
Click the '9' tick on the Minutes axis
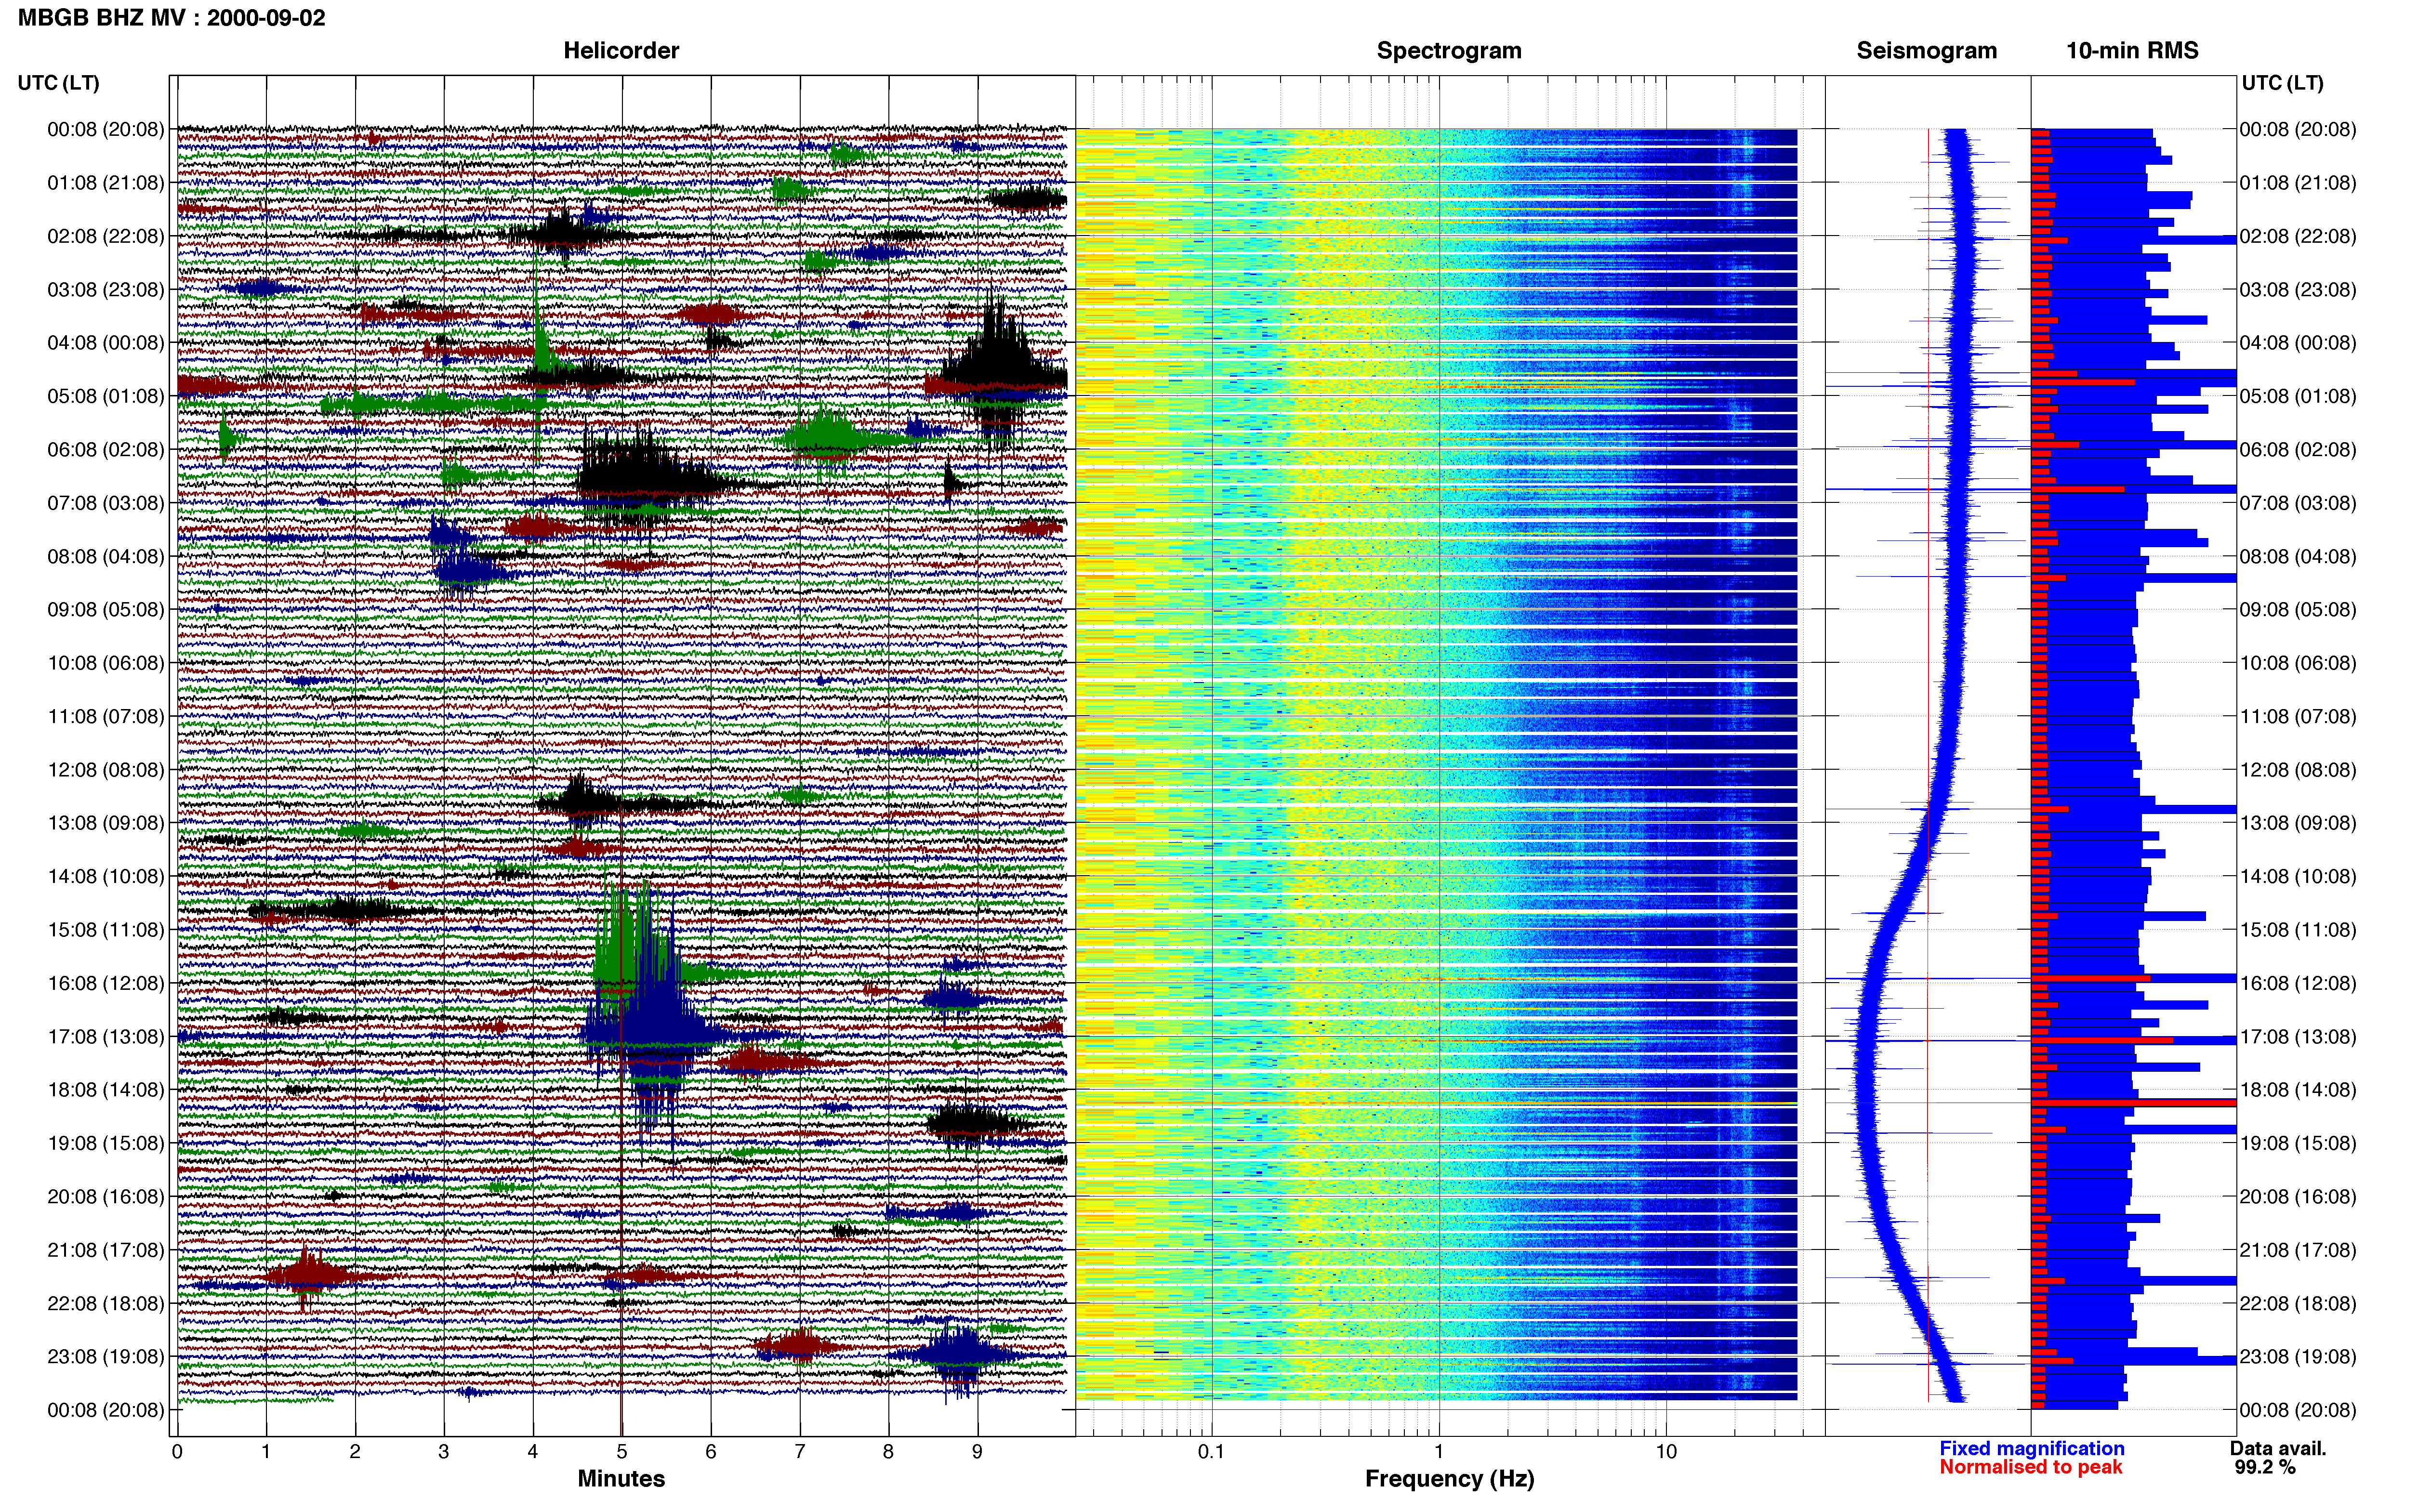click(977, 1452)
